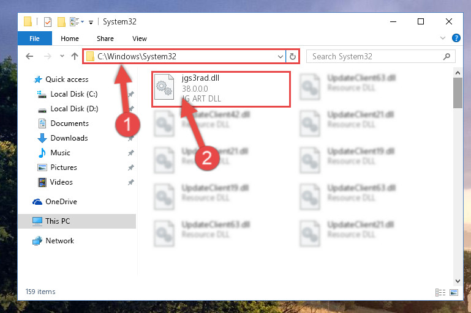Select OneDrive in navigation pane

point(61,202)
